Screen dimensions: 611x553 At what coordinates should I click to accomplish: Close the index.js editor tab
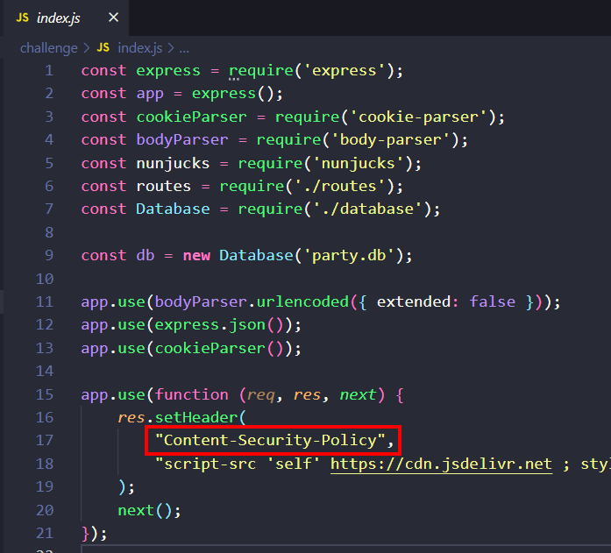[113, 18]
